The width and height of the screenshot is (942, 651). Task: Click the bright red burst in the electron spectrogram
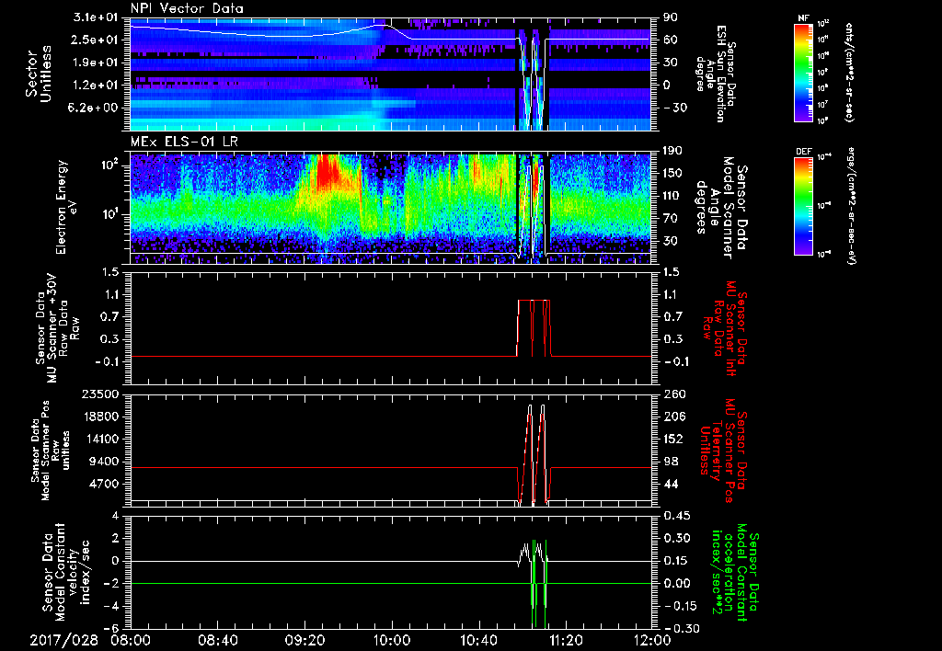tap(327, 171)
